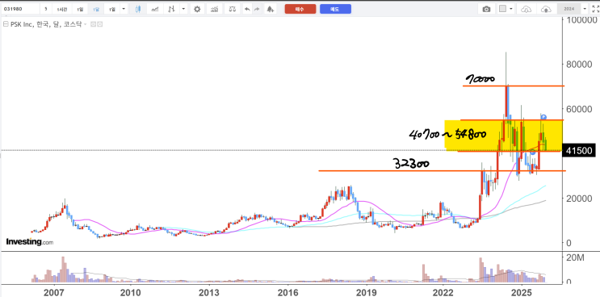Open the indicators line-chart icon
This screenshot has width=600, height=297.
(155, 9)
